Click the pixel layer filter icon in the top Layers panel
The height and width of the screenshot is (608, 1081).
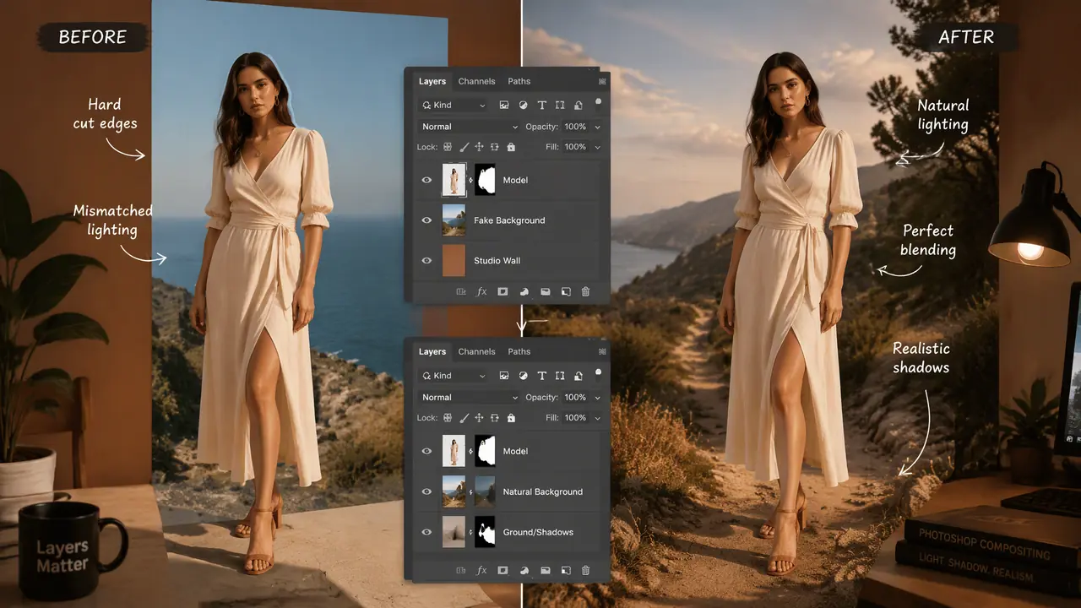[x=504, y=106]
